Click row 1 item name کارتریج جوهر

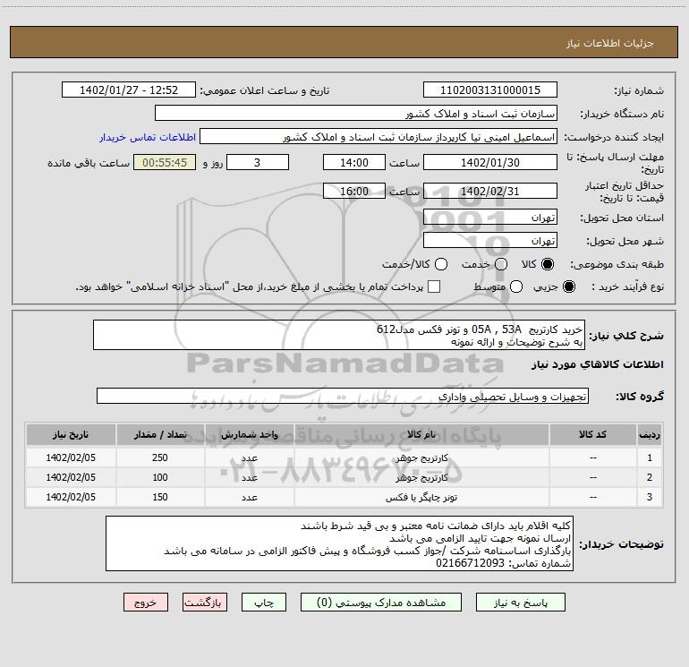421,457
